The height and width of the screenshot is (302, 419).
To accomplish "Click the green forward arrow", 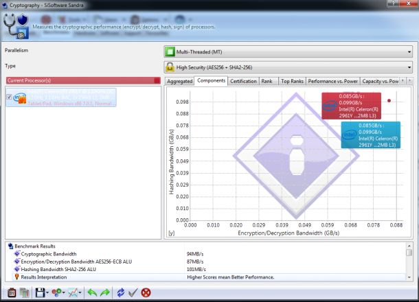I will 104,292.
